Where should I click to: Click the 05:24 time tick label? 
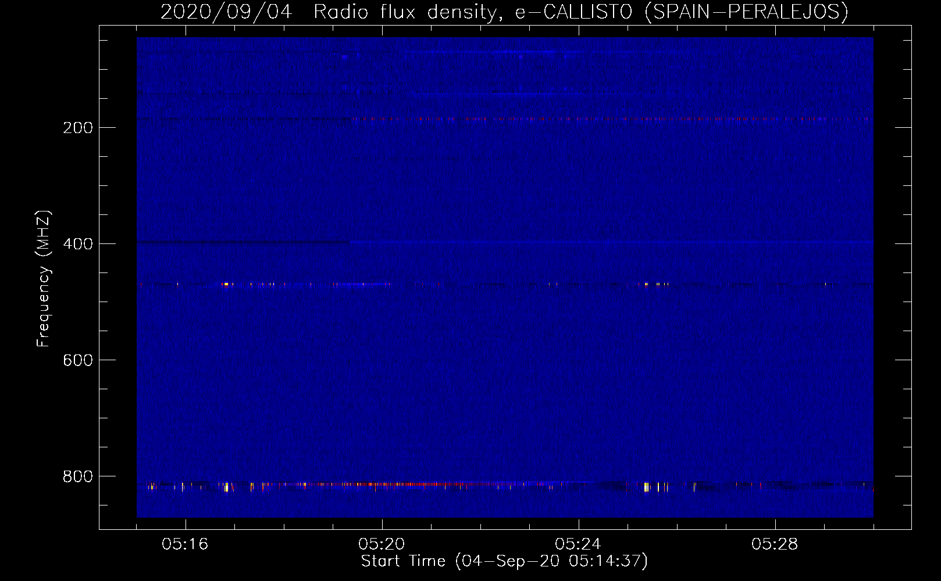578,544
